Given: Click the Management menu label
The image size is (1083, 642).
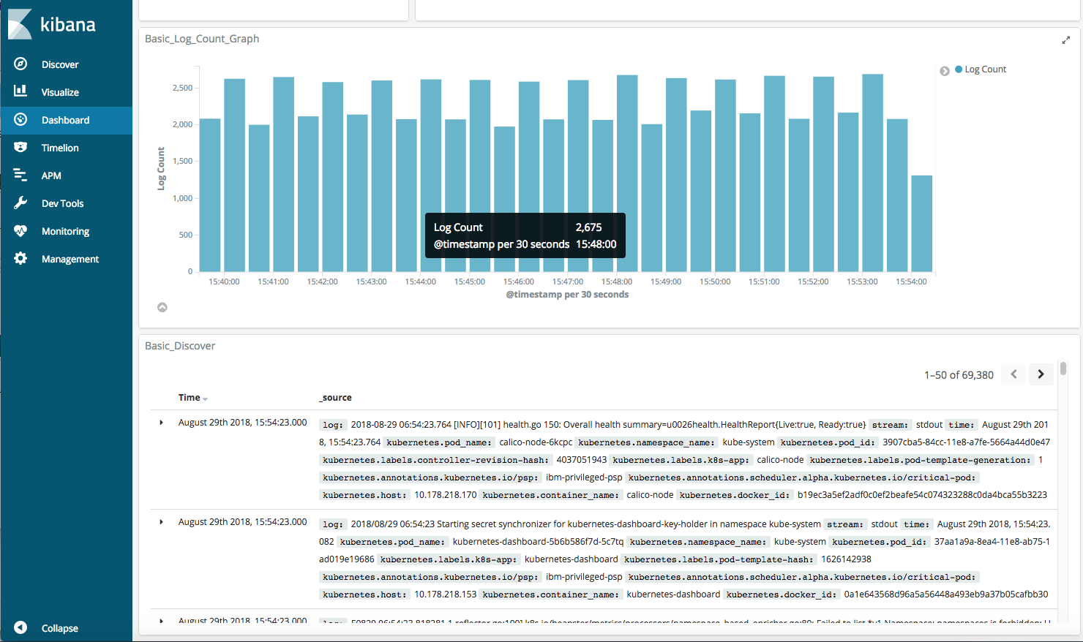Looking at the screenshot, I should (x=70, y=259).
